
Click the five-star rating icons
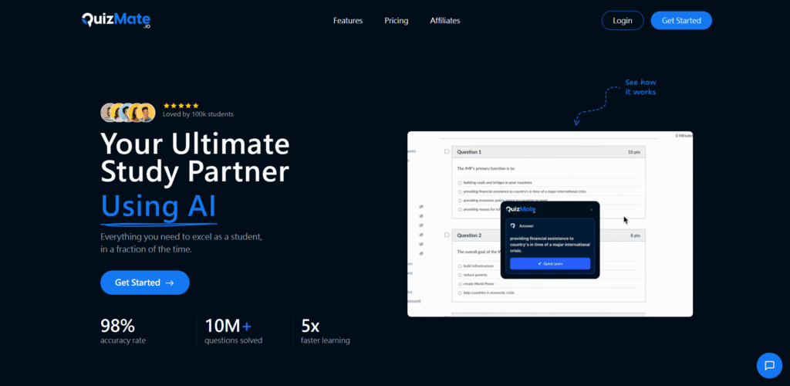pyautogui.click(x=181, y=106)
